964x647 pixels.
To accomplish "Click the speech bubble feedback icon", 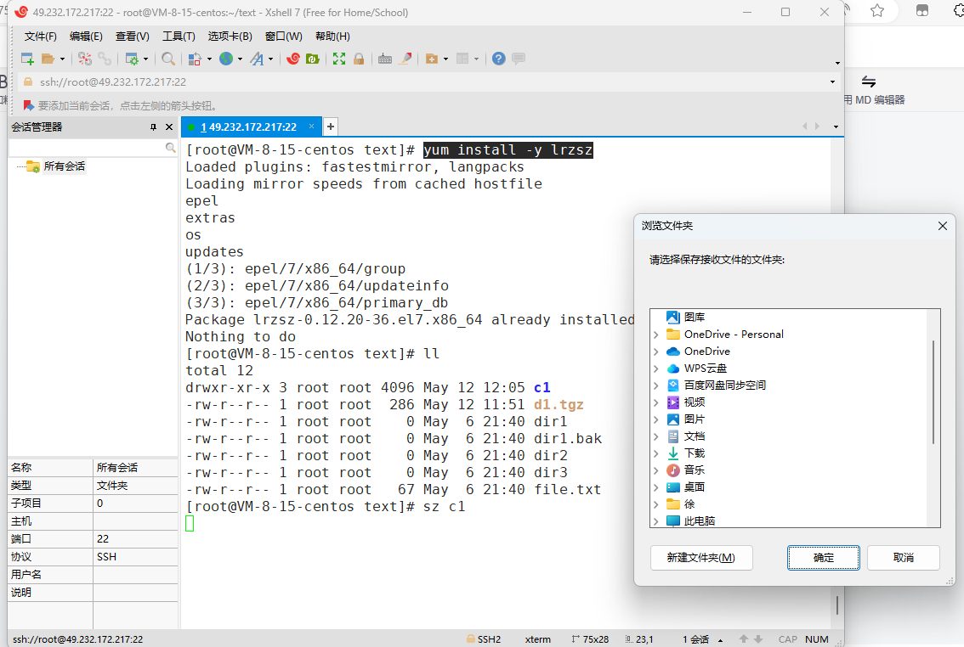I will [x=519, y=59].
